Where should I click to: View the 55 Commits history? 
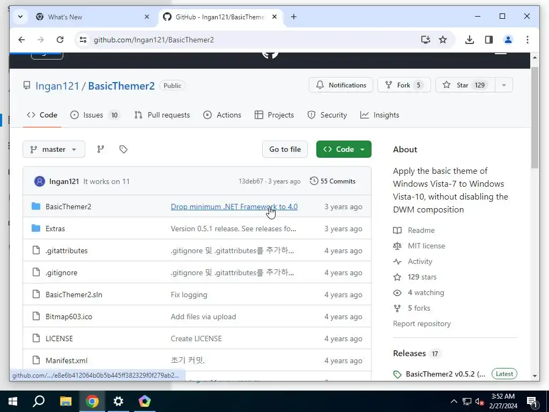click(x=332, y=181)
